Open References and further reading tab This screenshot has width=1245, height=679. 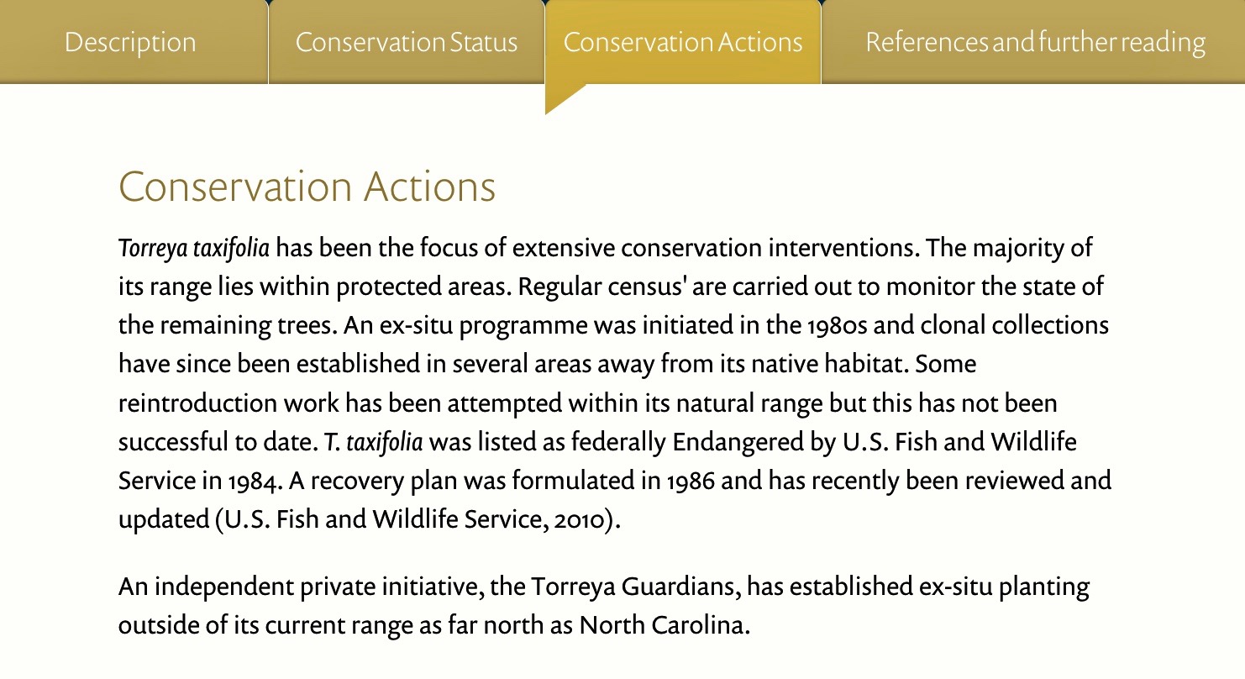point(1034,42)
